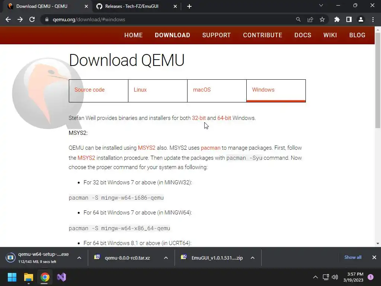This screenshot has width=381, height=286.
Task: Open the volume speaker tray icon
Action: pos(335,277)
